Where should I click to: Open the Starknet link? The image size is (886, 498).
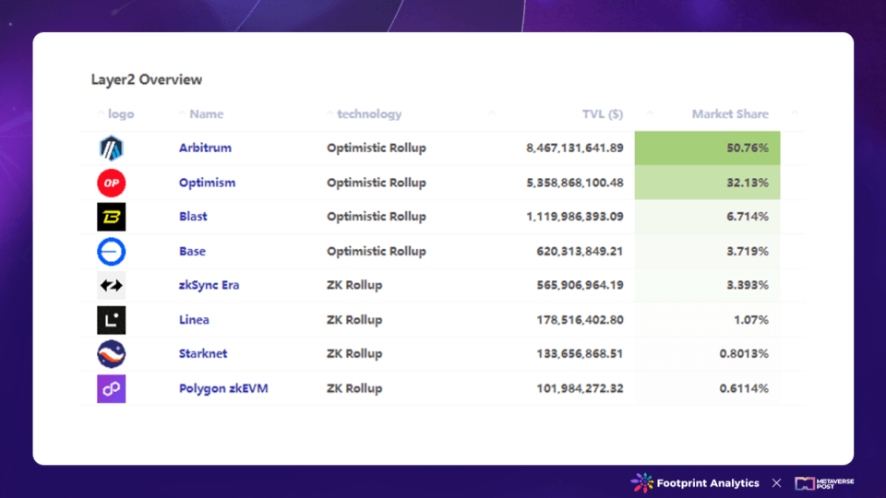(x=203, y=354)
